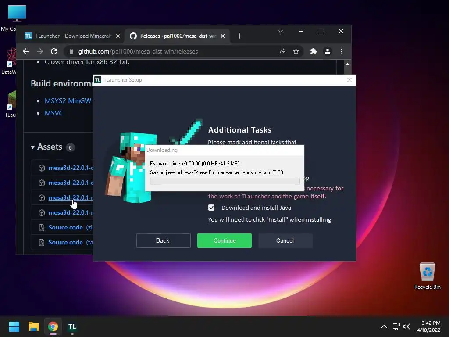Open Chrome extensions puzzle icon
The width and height of the screenshot is (449, 337).
[313, 52]
